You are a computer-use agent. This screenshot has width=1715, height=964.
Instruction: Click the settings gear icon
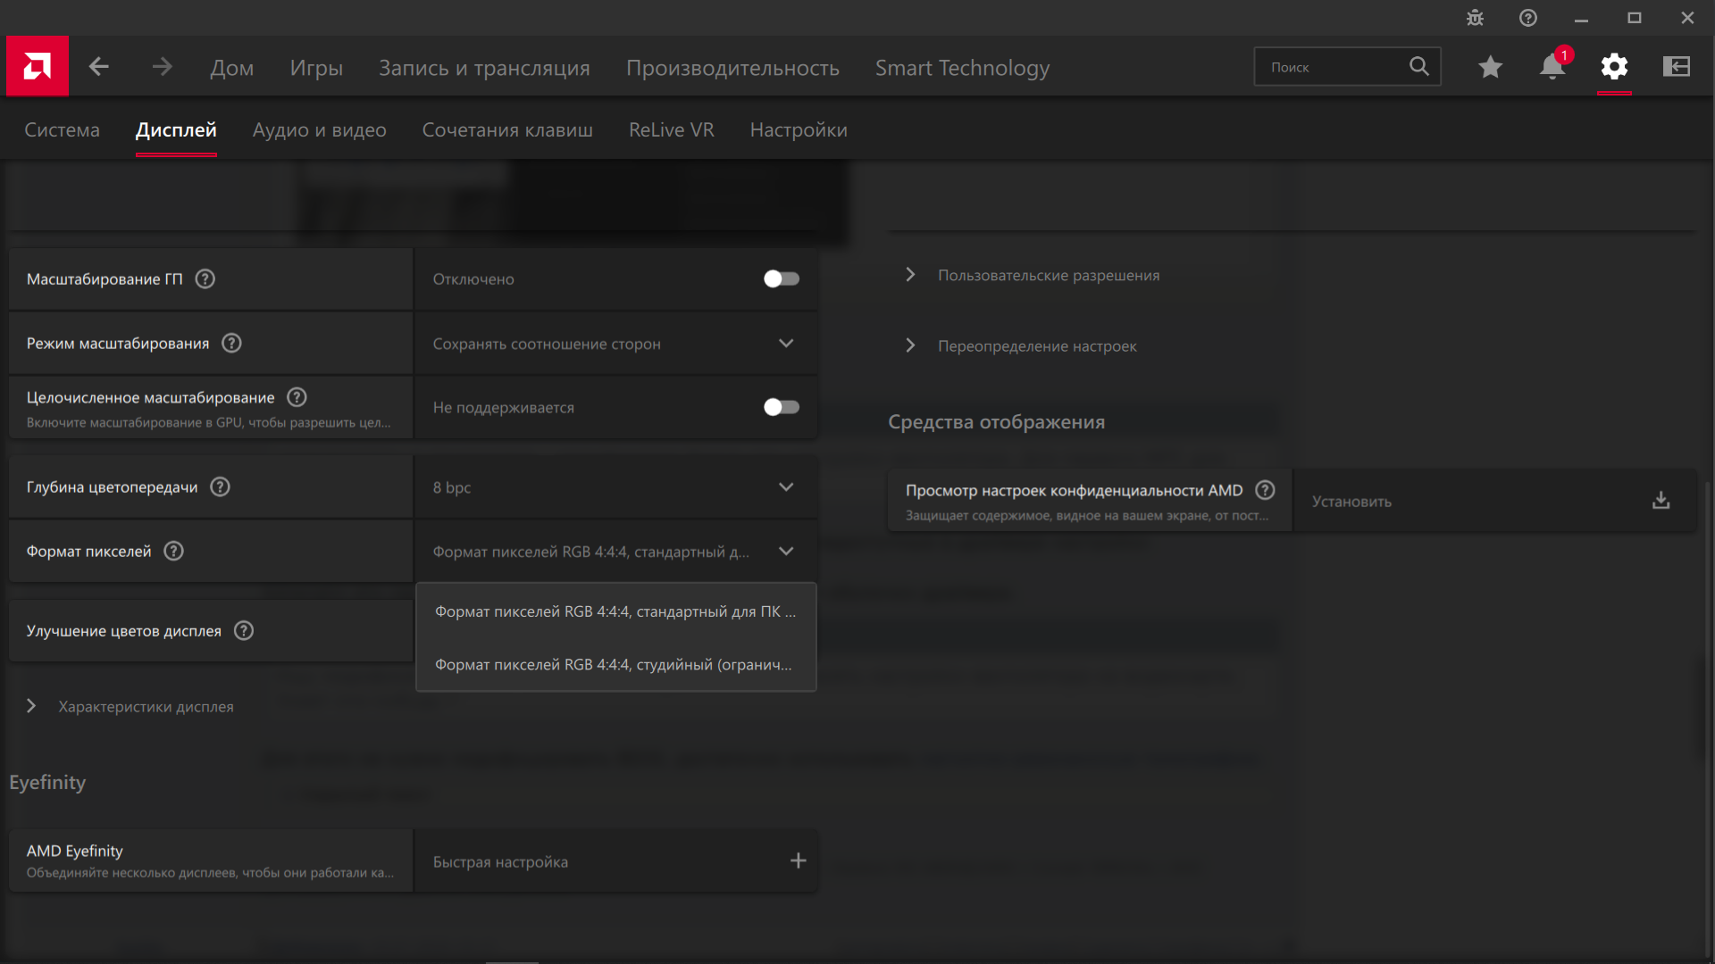pos(1614,67)
